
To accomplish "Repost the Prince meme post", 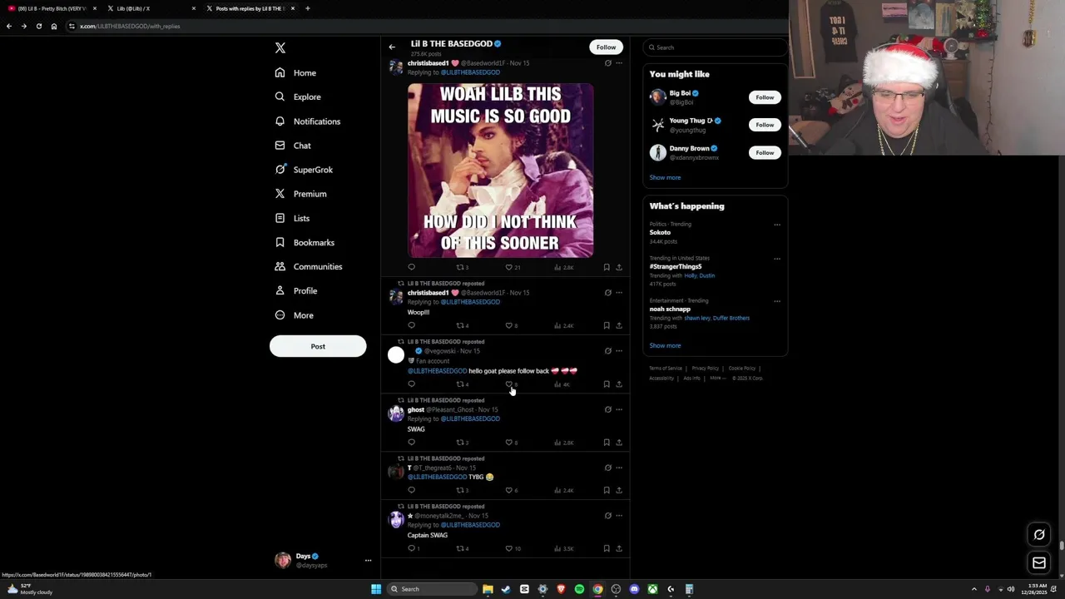I will coord(460,267).
